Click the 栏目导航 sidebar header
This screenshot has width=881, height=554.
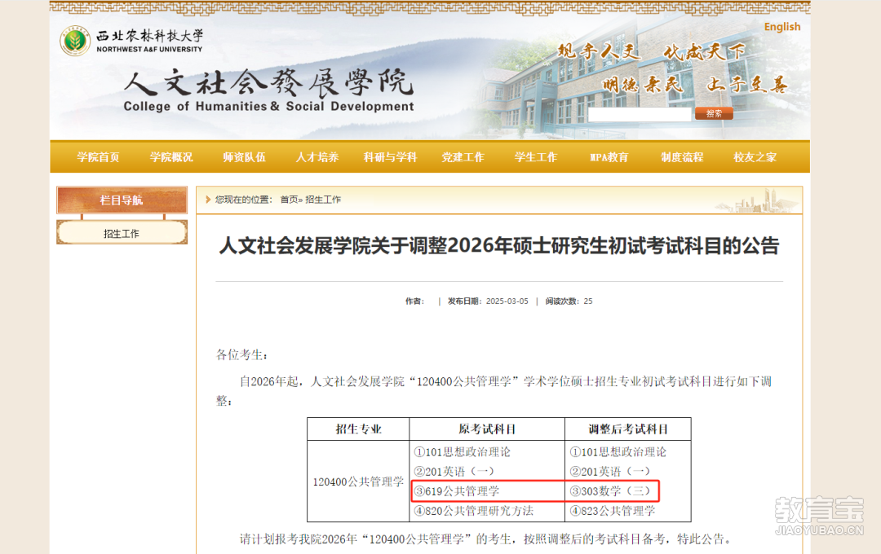pos(122,200)
